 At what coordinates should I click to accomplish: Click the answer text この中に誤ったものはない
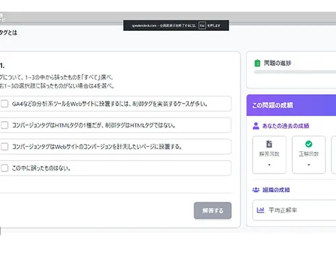[41, 168]
